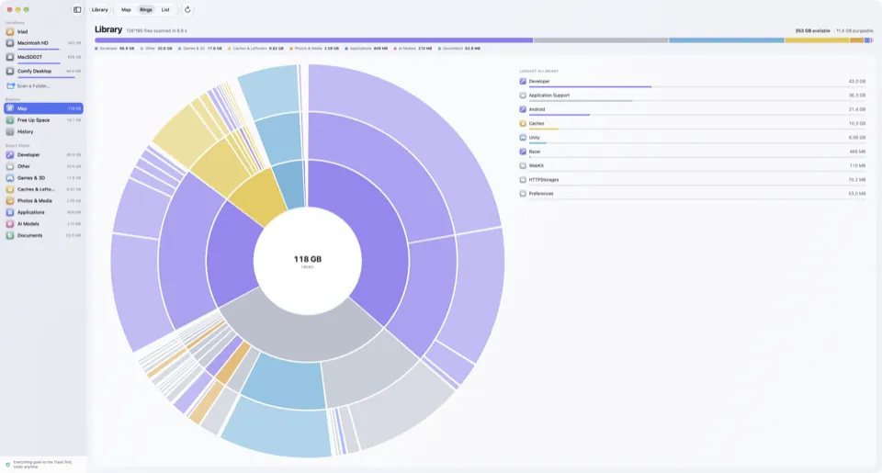Click the Application Support name in list

(549, 96)
